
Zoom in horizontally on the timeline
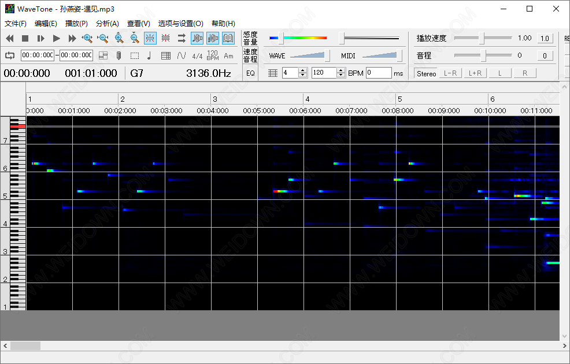point(87,38)
